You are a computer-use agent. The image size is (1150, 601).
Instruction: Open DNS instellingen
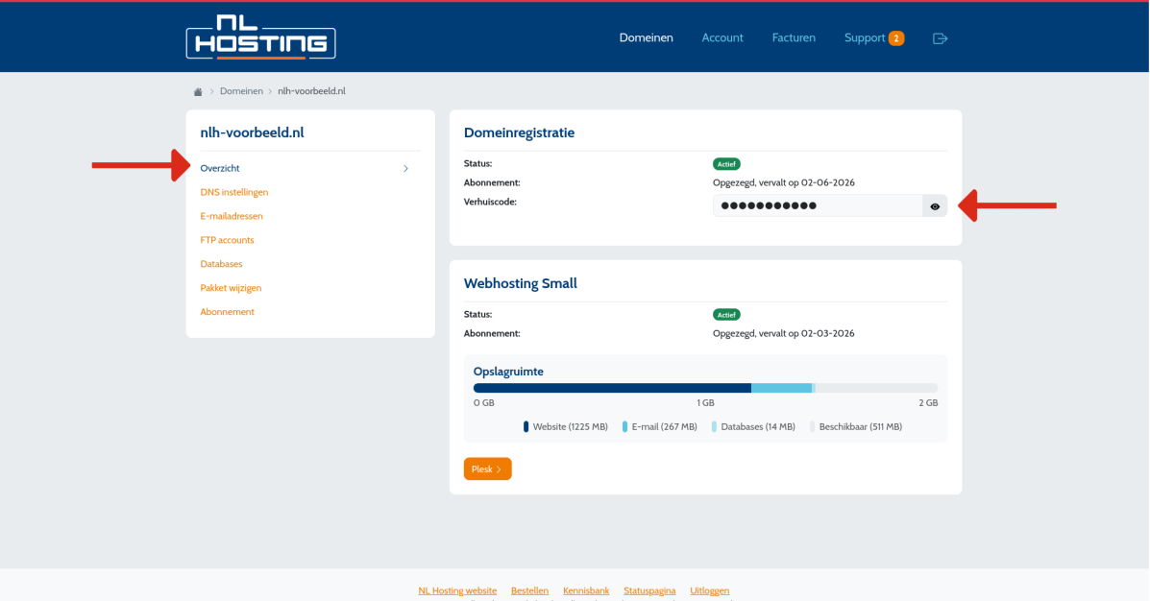click(234, 193)
